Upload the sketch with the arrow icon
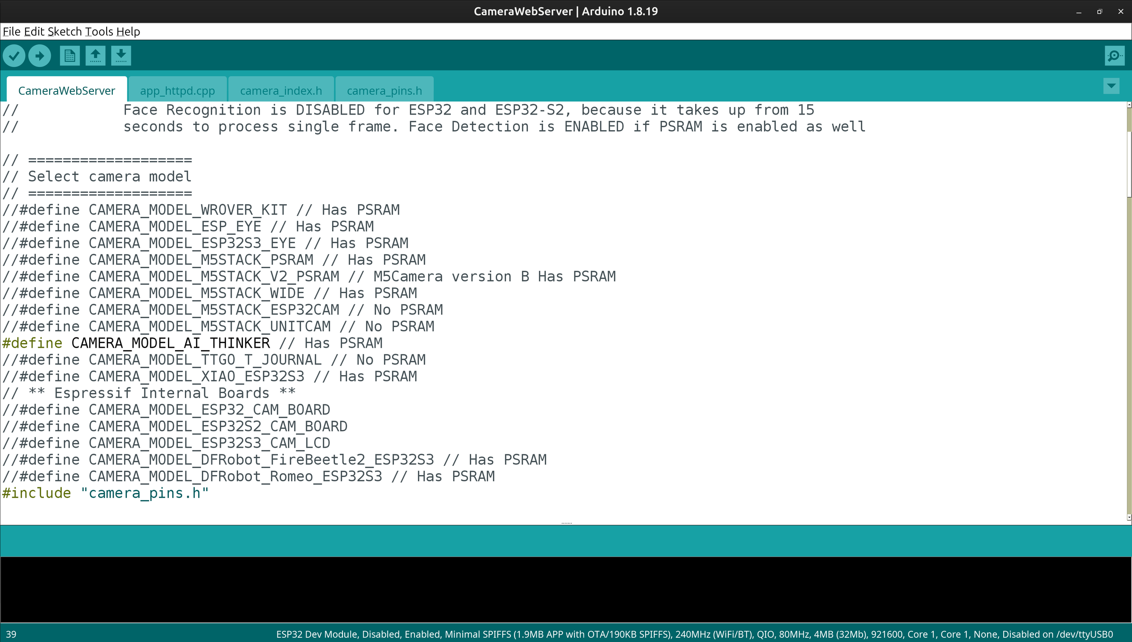Screen dimensions: 1132x642 pyautogui.click(x=39, y=55)
